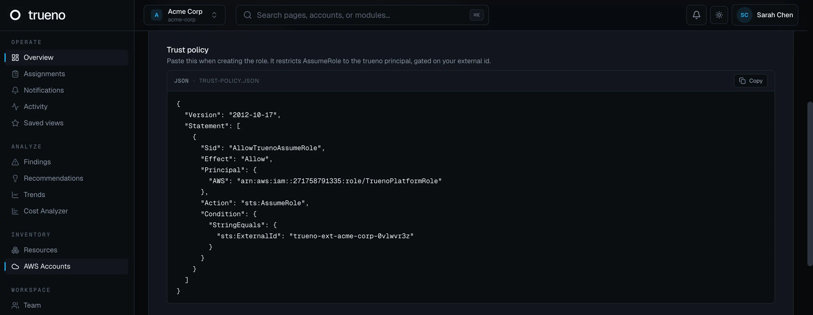This screenshot has height=315, width=813.
Task: Click the Saved views star icon
Action: pyautogui.click(x=15, y=123)
